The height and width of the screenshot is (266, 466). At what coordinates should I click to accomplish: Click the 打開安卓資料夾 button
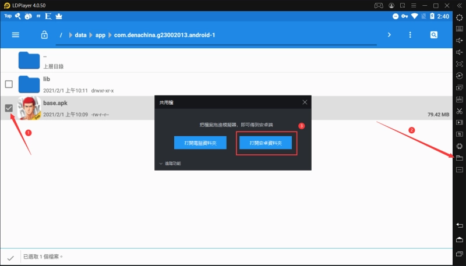266,143
